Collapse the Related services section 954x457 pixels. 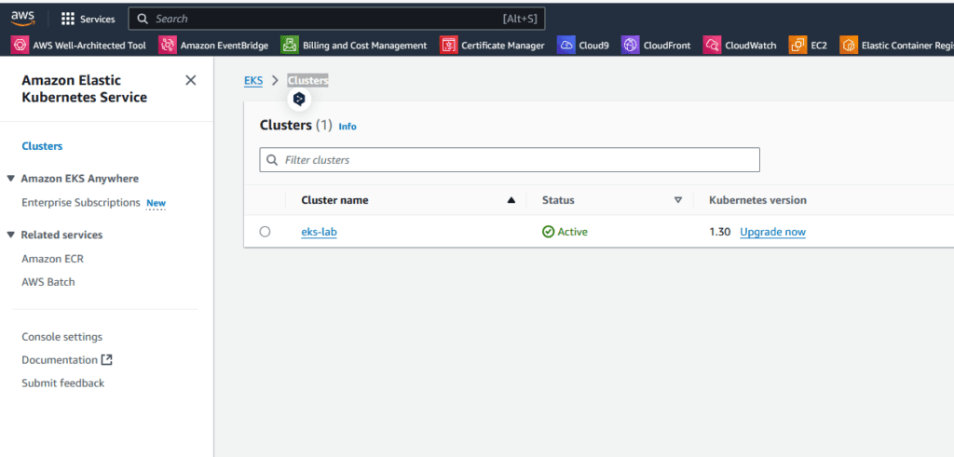click(x=10, y=235)
